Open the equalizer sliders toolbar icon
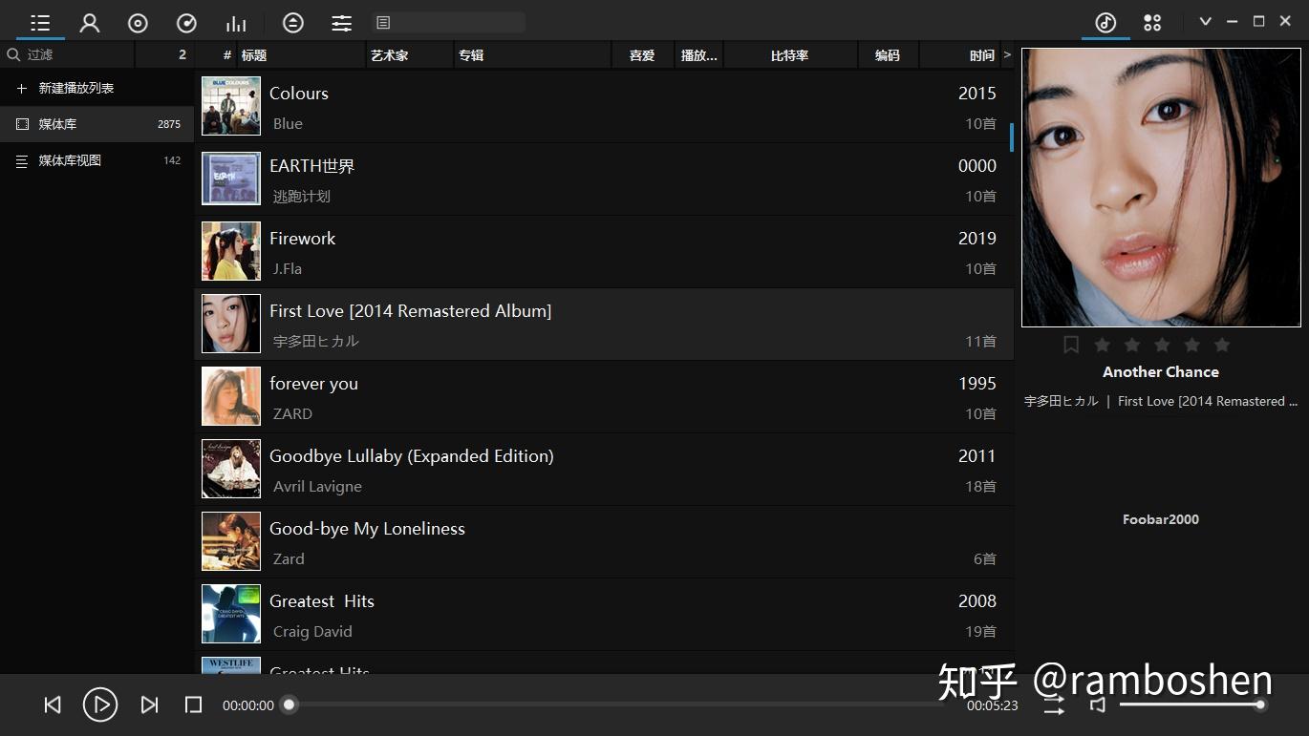This screenshot has width=1309, height=736. (x=341, y=22)
